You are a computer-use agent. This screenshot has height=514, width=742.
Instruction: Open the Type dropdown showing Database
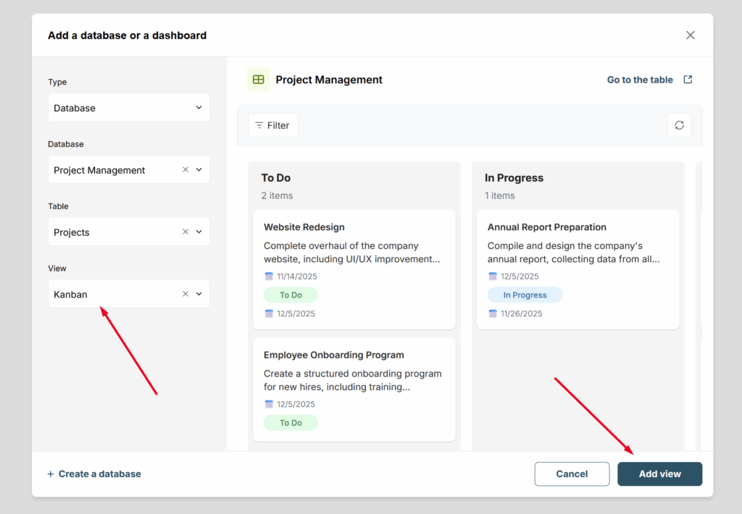coord(128,108)
